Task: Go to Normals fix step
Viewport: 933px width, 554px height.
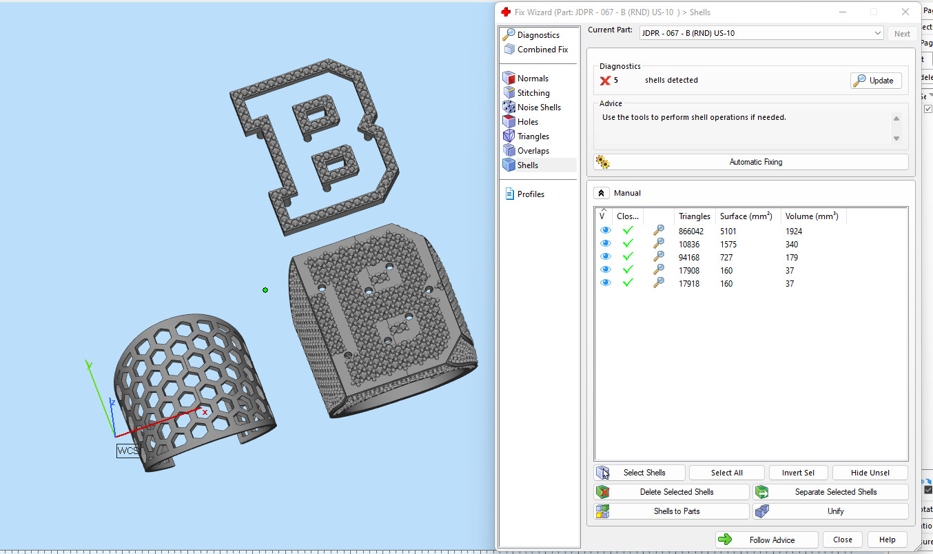Action: (533, 79)
